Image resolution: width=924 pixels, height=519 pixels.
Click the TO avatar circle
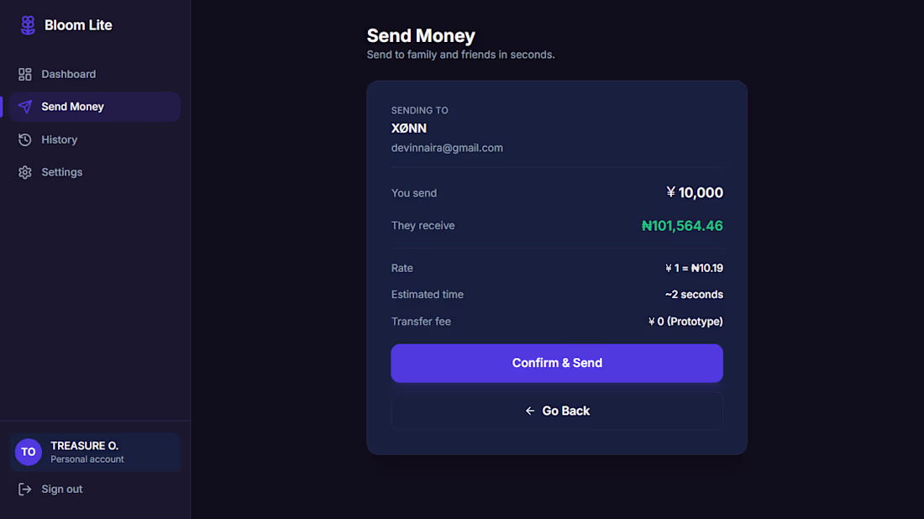point(29,452)
